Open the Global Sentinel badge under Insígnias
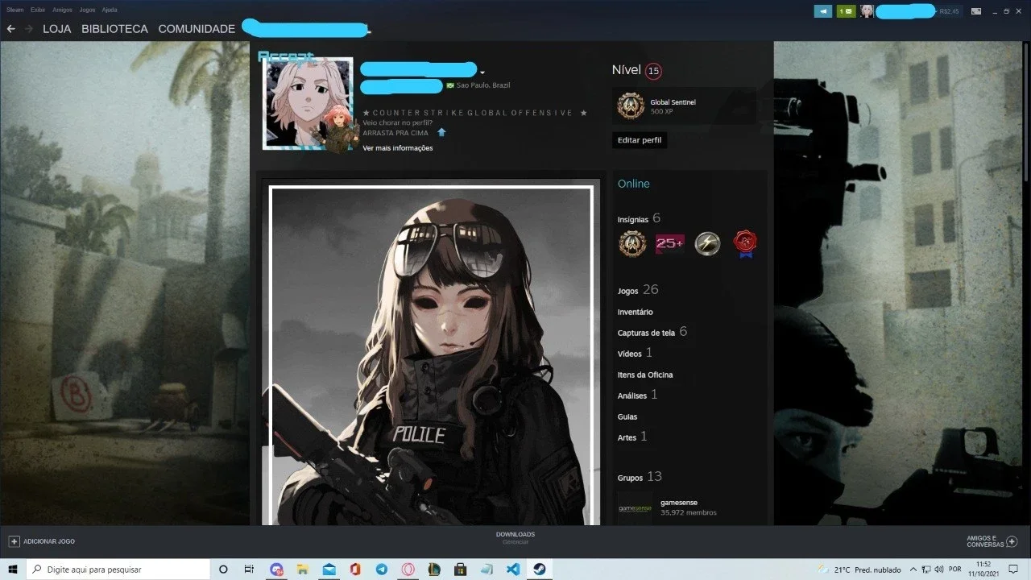This screenshot has height=580, width=1031. pos(631,242)
